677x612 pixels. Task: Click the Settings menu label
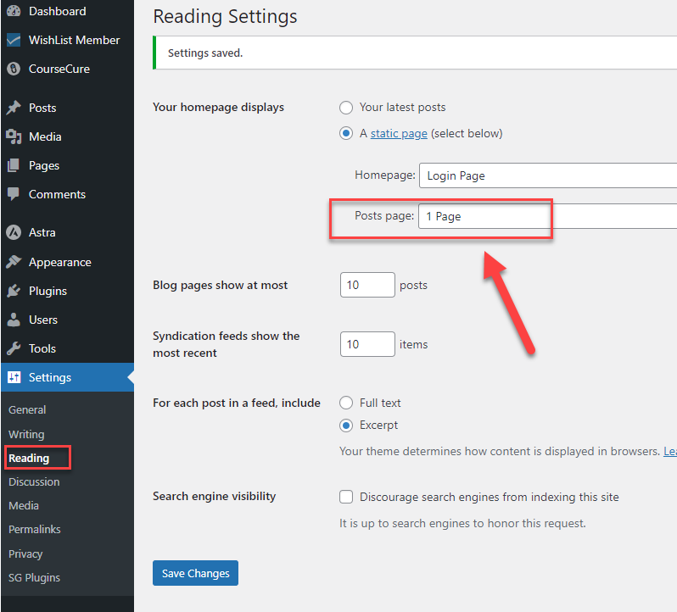coord(50,377)
